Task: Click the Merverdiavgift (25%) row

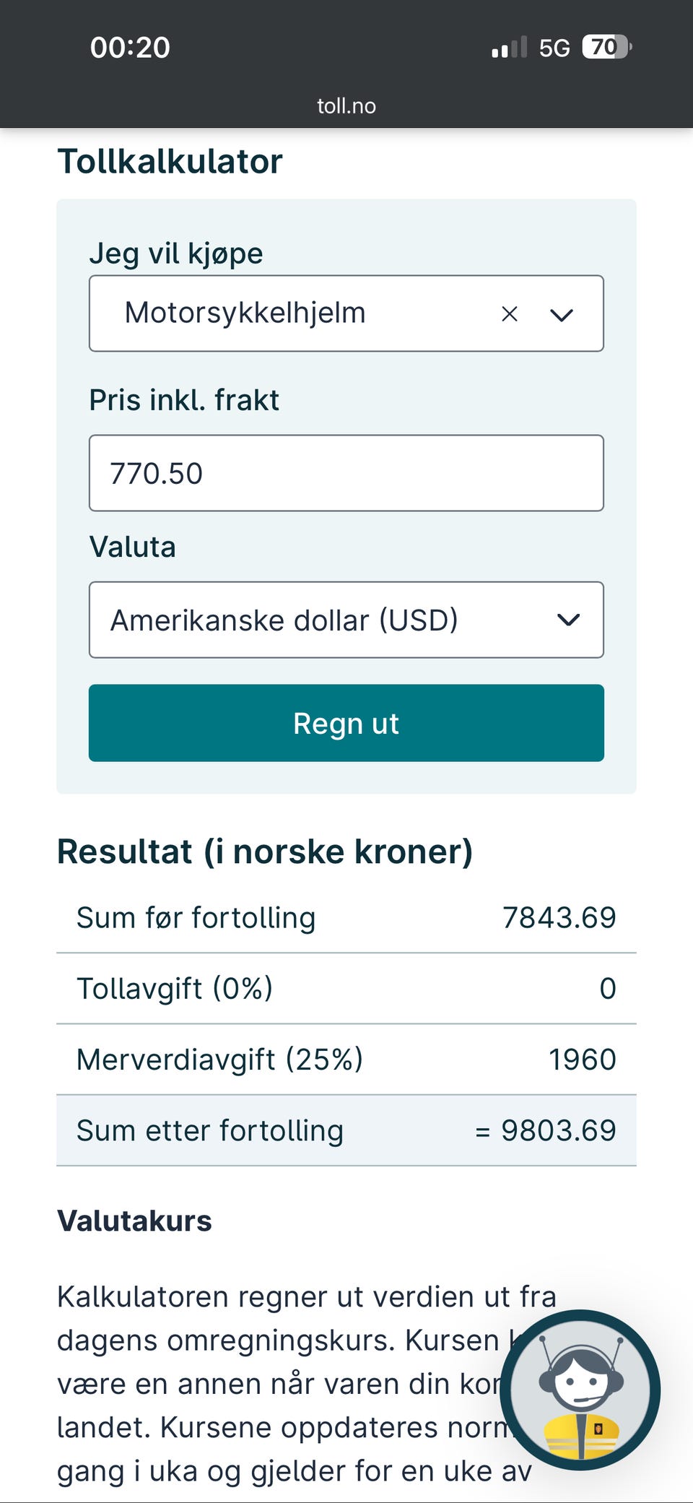Action: tap(346, 1060)
